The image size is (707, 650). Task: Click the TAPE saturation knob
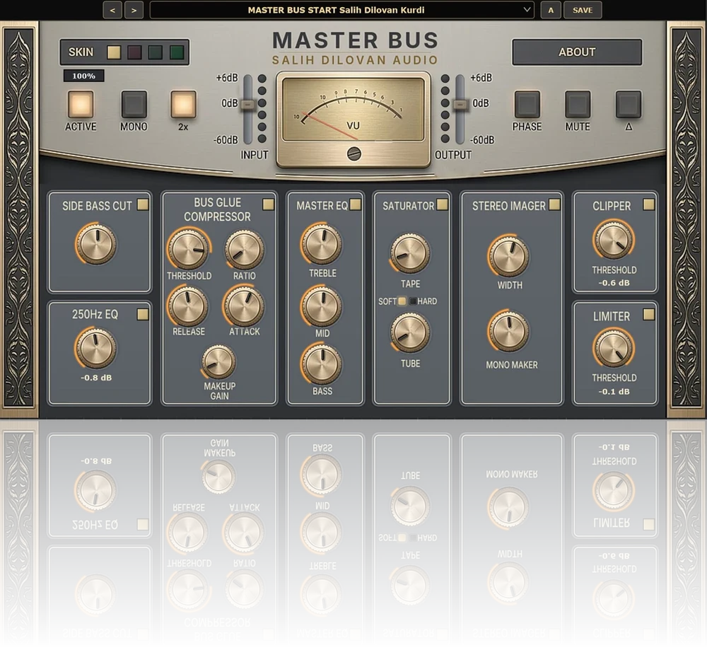(x=410, y=253)
